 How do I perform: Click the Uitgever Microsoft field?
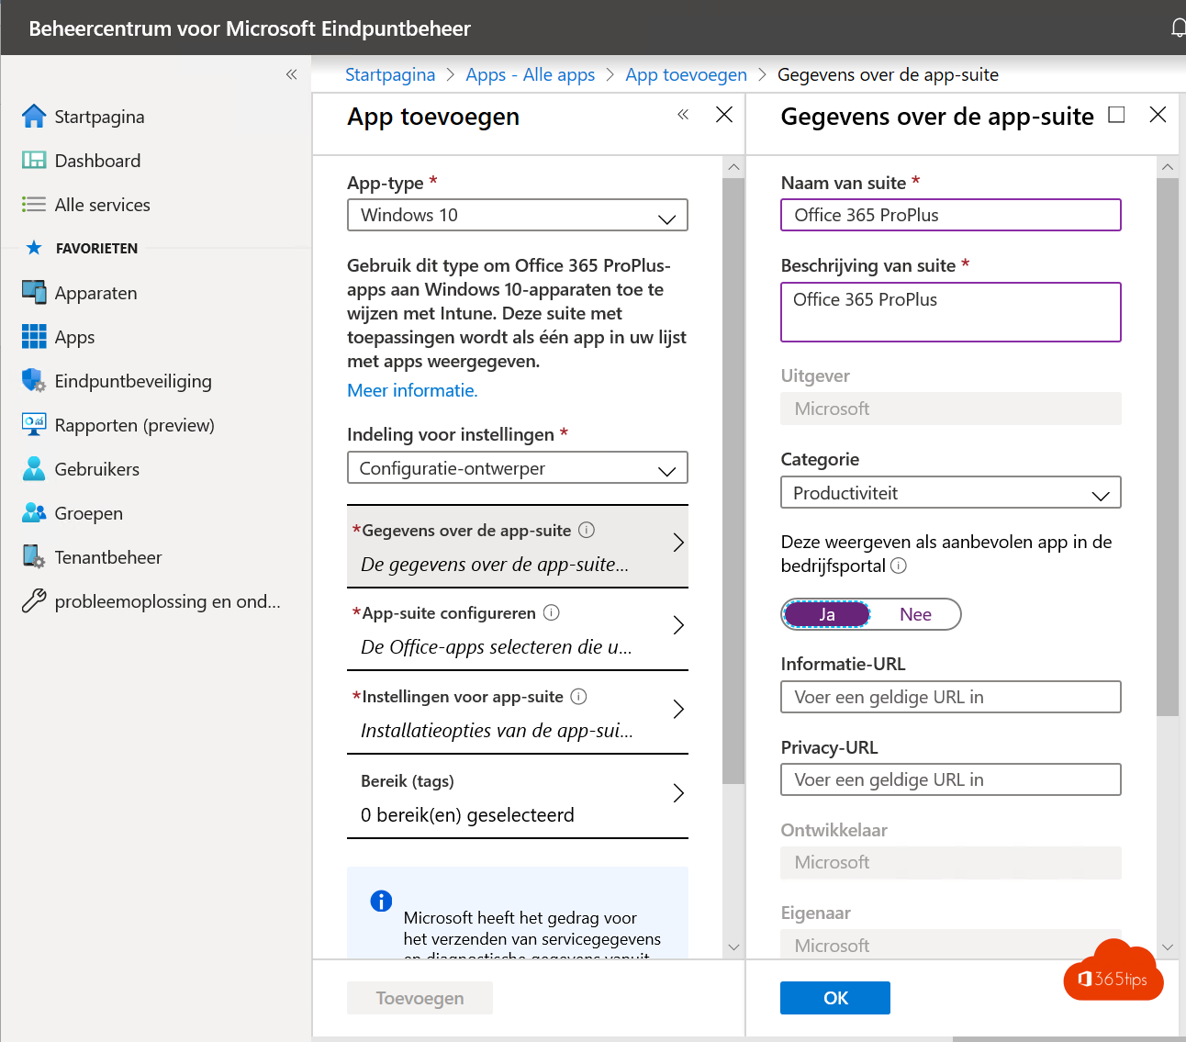pyautogui.click(x=951, y=409)
